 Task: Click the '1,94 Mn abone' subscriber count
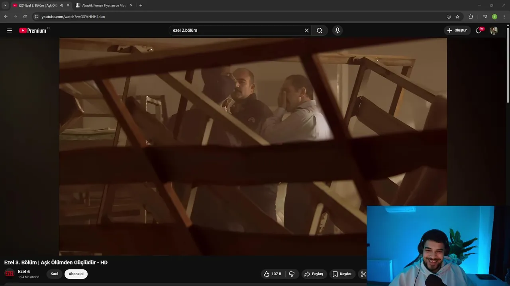(28, 277)
